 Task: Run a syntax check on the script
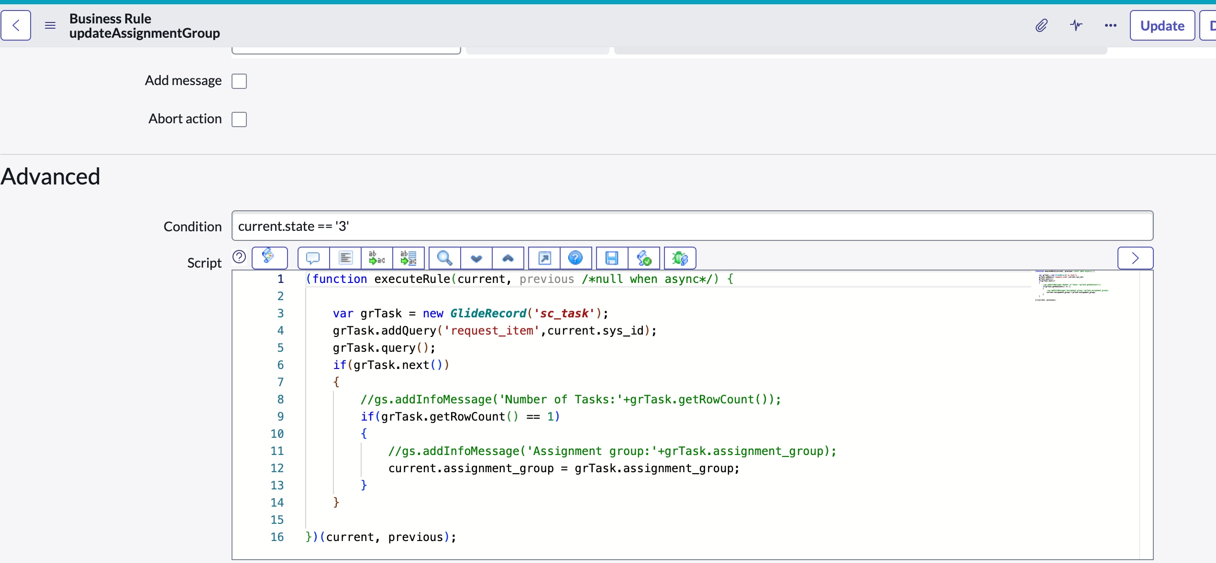(x=643, y=258)
